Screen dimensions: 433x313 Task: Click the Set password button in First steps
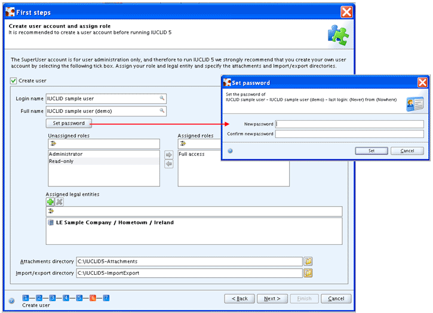(x=69, y=123)
